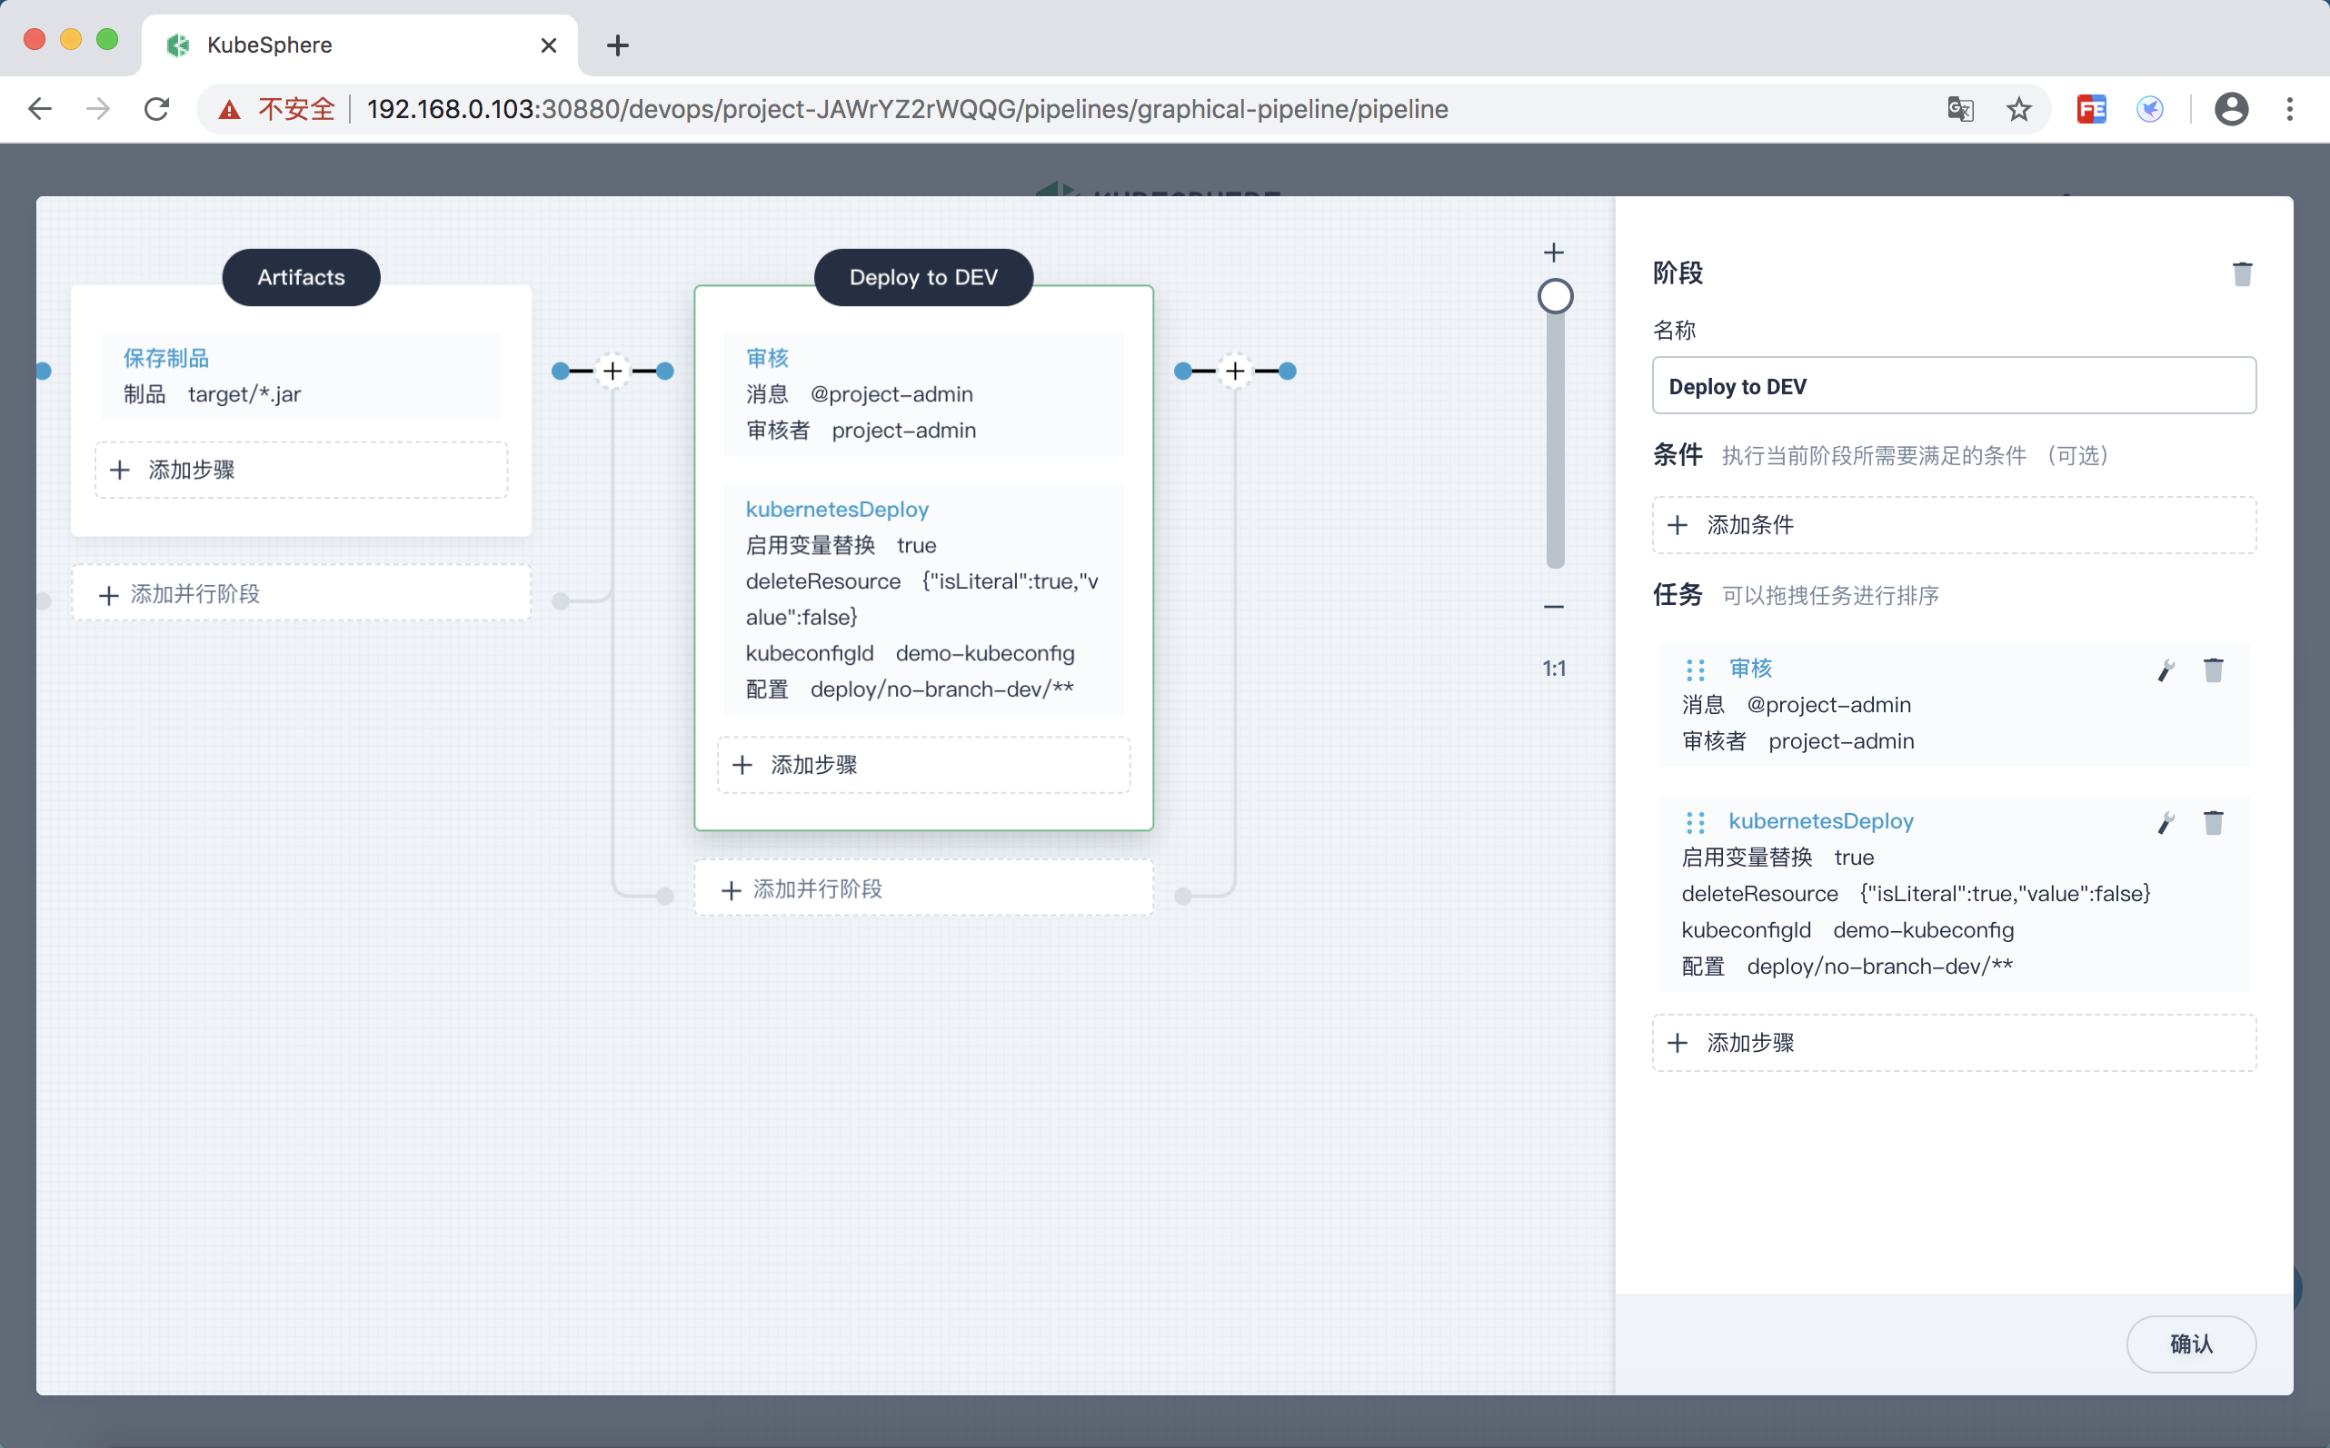The width and height of the screenshot is (2330, 1448).
Task: Click 添加步骤 in the right panel
Action: click(x=1953, y=1042)
